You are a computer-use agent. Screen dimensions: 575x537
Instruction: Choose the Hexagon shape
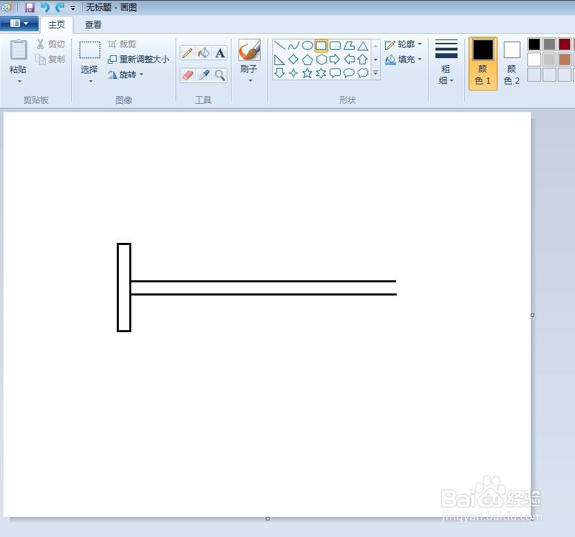[x=321, y=60]
